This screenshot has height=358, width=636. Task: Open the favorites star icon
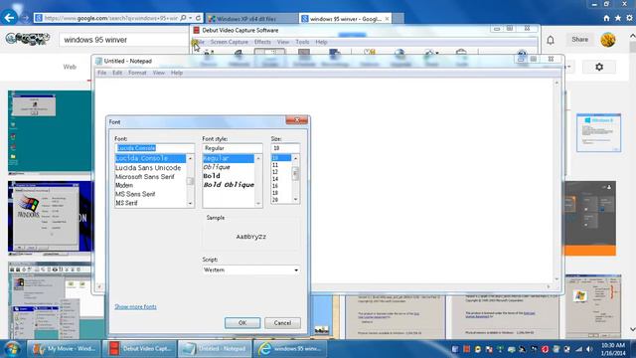tap(618, 18)
